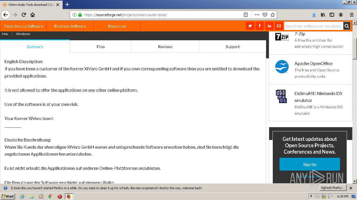This screenshot has height=200, width=357.
Task: Show site information icon in address bar
Action: pos(74,15)
